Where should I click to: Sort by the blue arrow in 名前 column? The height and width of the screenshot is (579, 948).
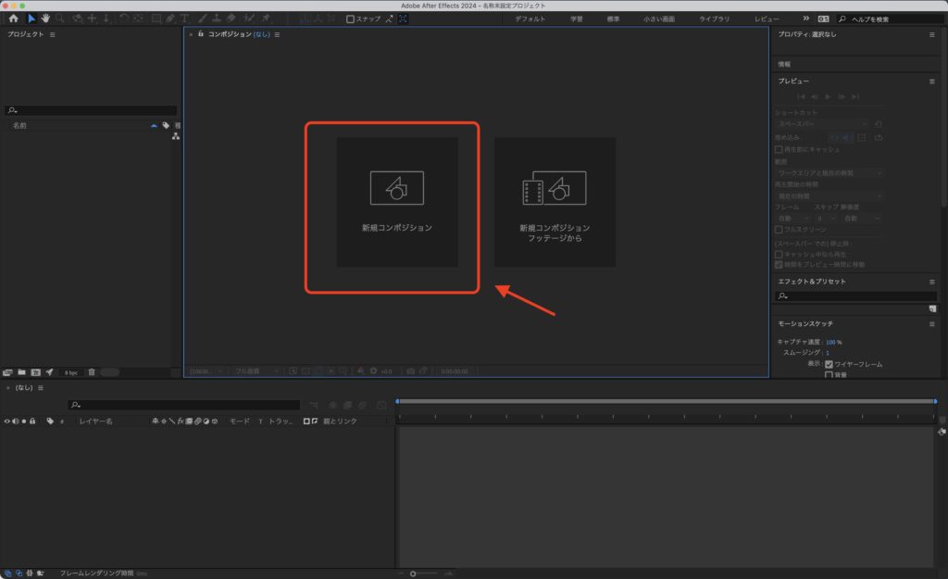154,125
